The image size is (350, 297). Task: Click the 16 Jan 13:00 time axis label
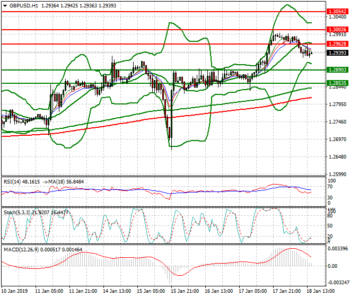coord(218,291)
